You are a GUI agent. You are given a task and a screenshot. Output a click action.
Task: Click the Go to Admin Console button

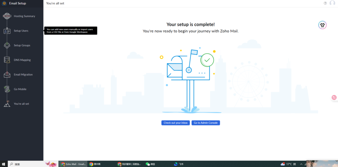tap(206, 123)
